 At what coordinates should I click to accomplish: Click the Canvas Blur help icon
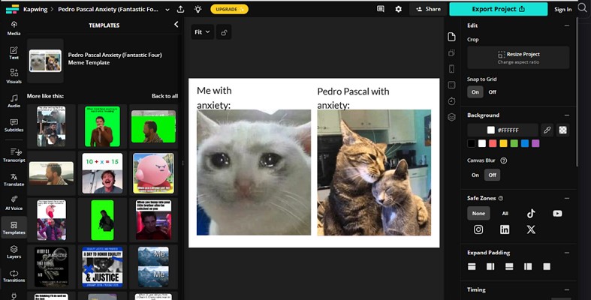pos(504,160)
